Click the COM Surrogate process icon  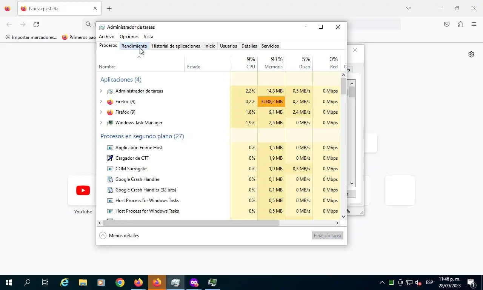click(110, 169)
